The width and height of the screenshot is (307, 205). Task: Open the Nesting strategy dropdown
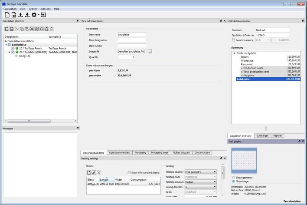[x=201, y=172]
